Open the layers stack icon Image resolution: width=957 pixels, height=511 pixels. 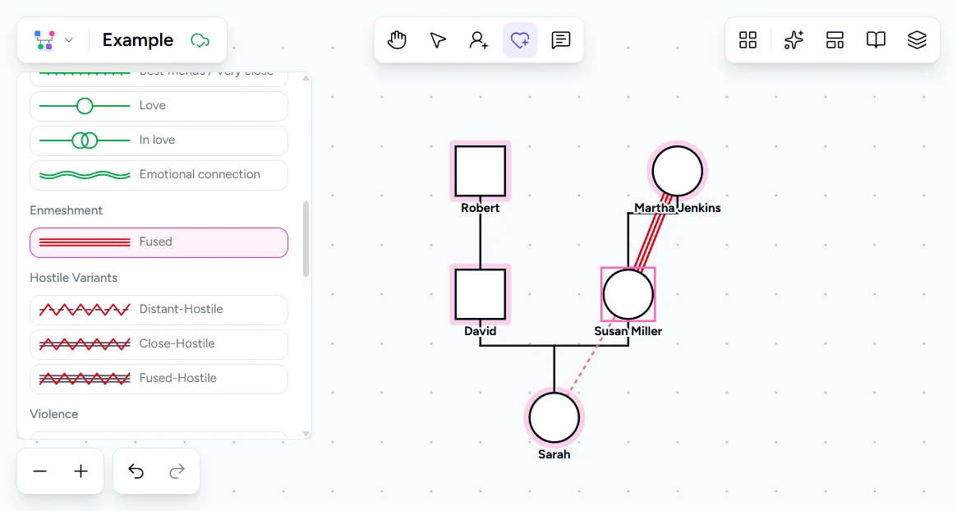tap(917, 40)
